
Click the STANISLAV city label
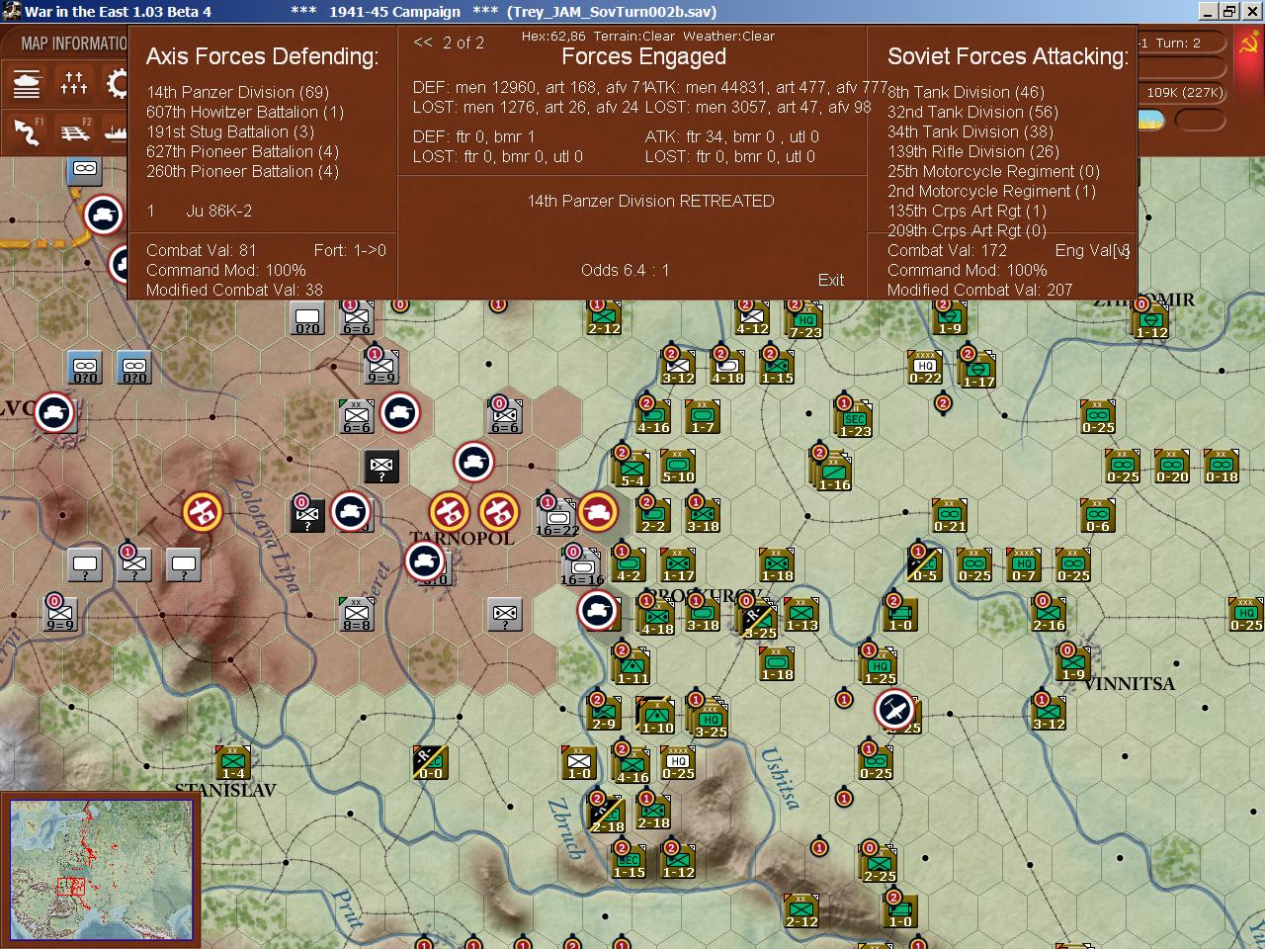tap(225, 790)
